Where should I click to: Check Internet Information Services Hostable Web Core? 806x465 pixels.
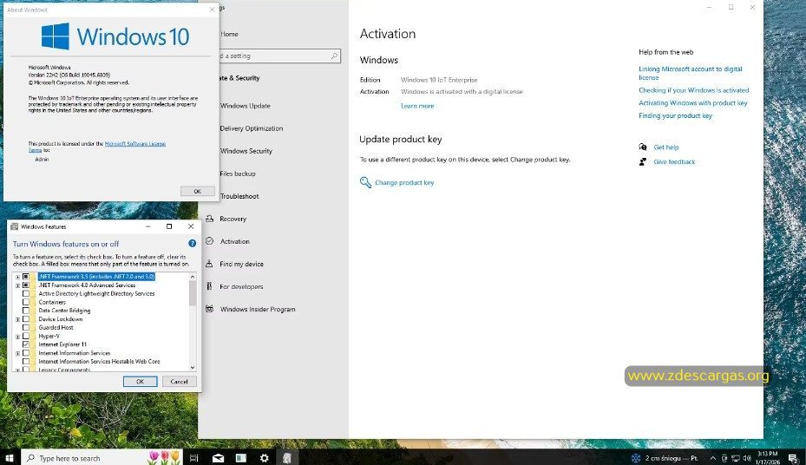click(26, 361)
